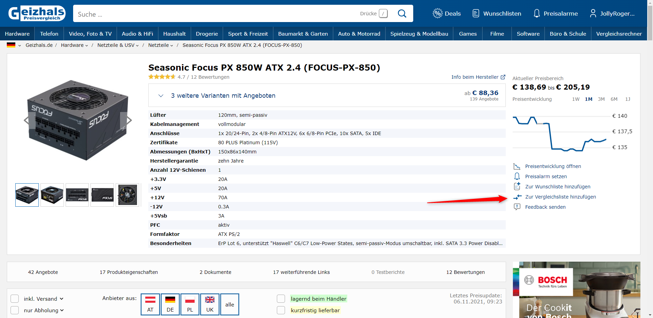Click Zur Vergleichsliste hinzufügen link
The height and width of the screenshot is (318, 653).
tap(560, 197)
